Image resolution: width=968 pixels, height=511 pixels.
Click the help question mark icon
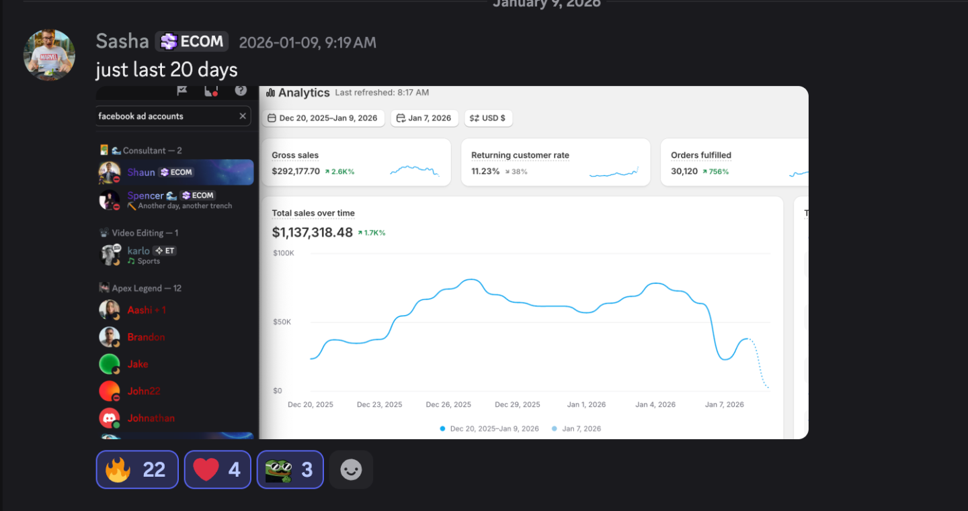241,91
